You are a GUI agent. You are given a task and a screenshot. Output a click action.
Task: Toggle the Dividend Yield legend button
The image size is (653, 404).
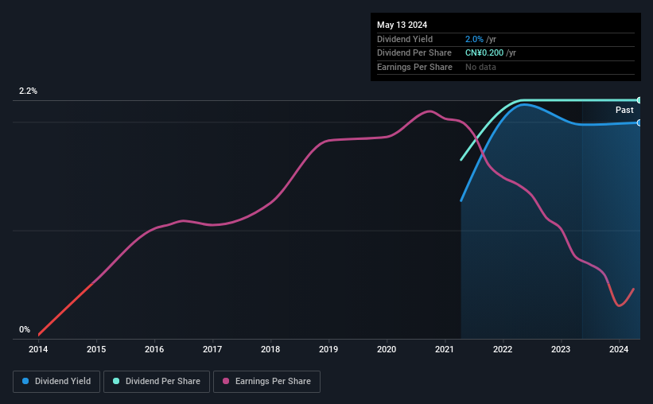56,382
